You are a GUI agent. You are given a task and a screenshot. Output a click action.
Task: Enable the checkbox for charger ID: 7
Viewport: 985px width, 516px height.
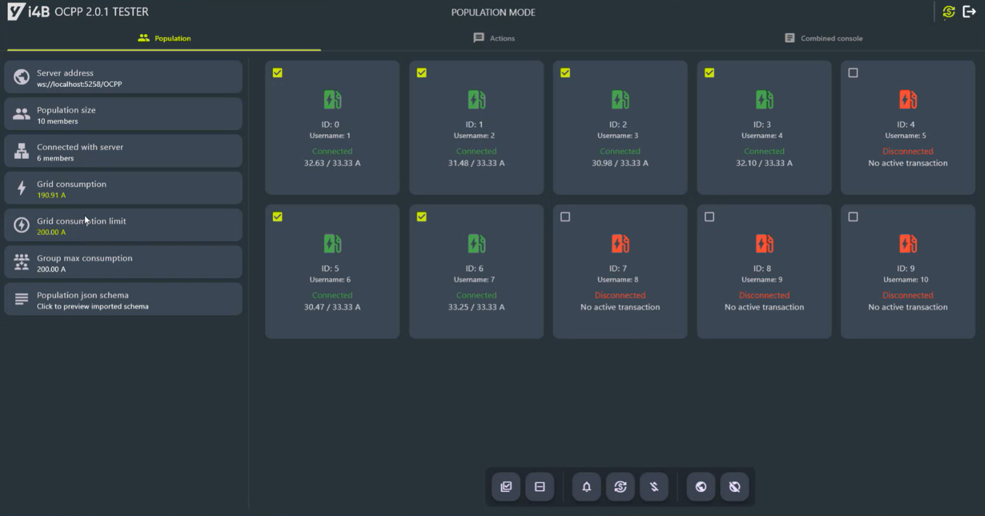pos(565,217)
